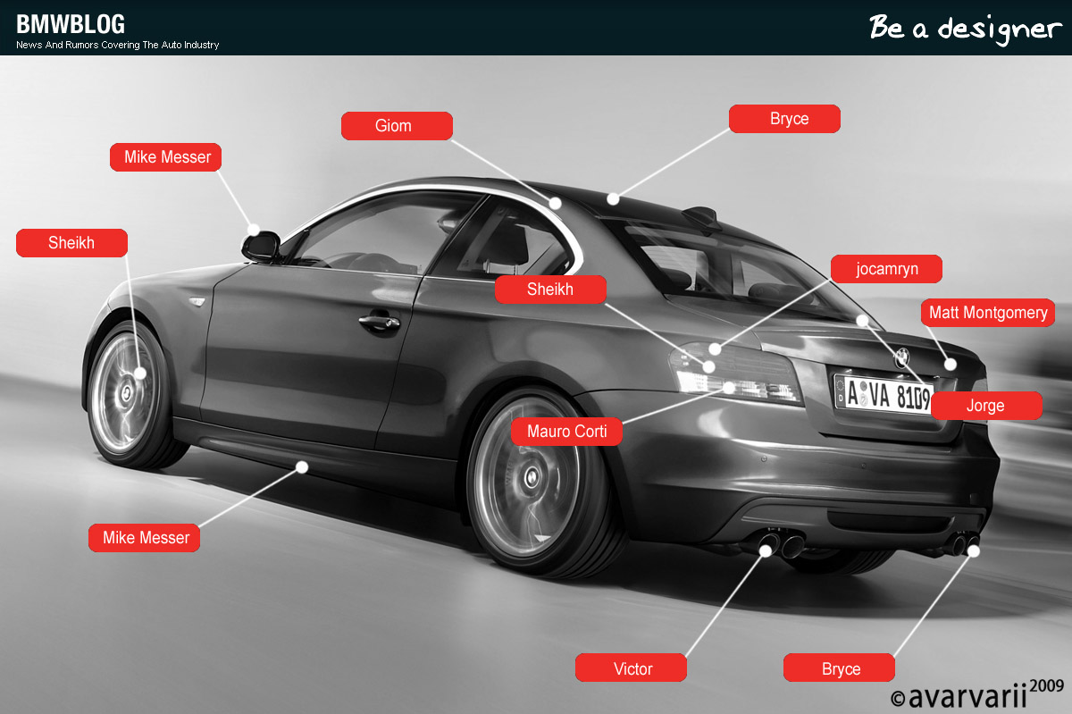Click the BMW roundel emblem on the trunk
The height and width of the screenshot is (714, 1072).
click(901, 357)
